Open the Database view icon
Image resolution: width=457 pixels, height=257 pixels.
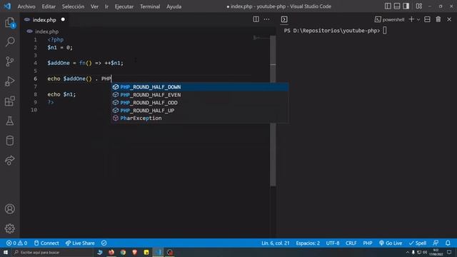[x=10, y=141]
